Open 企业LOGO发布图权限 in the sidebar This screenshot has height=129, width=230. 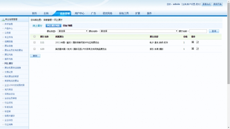14,85
